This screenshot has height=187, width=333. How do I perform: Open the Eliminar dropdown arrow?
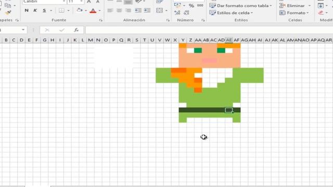pos(310,6)
